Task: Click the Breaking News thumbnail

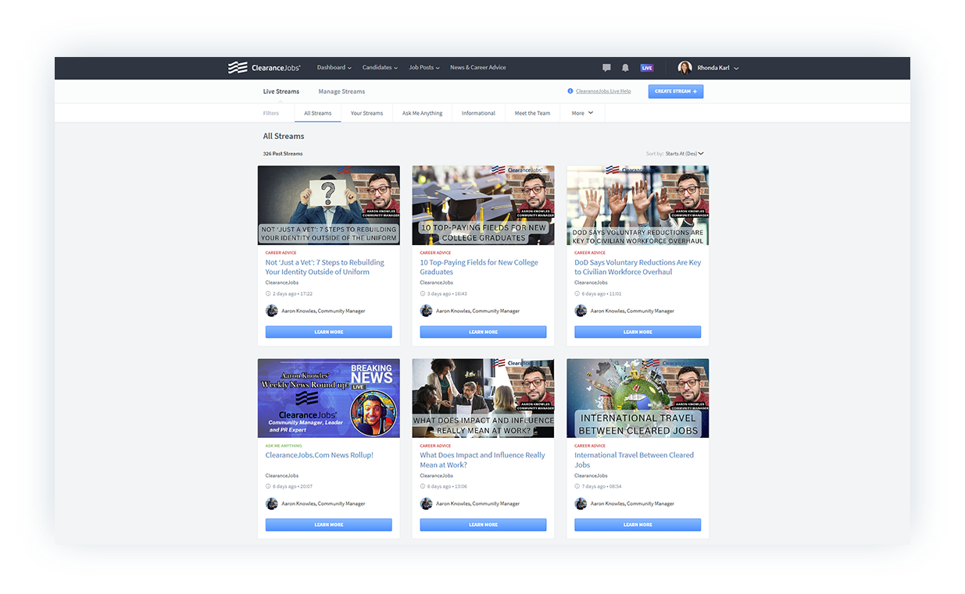Action: tap(329, 398)
